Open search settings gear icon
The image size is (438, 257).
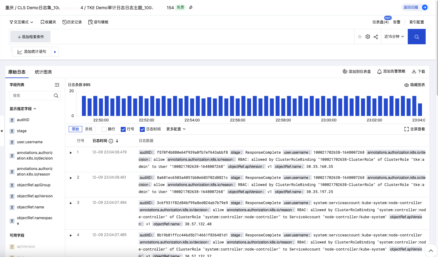click(x=368, y=37)
